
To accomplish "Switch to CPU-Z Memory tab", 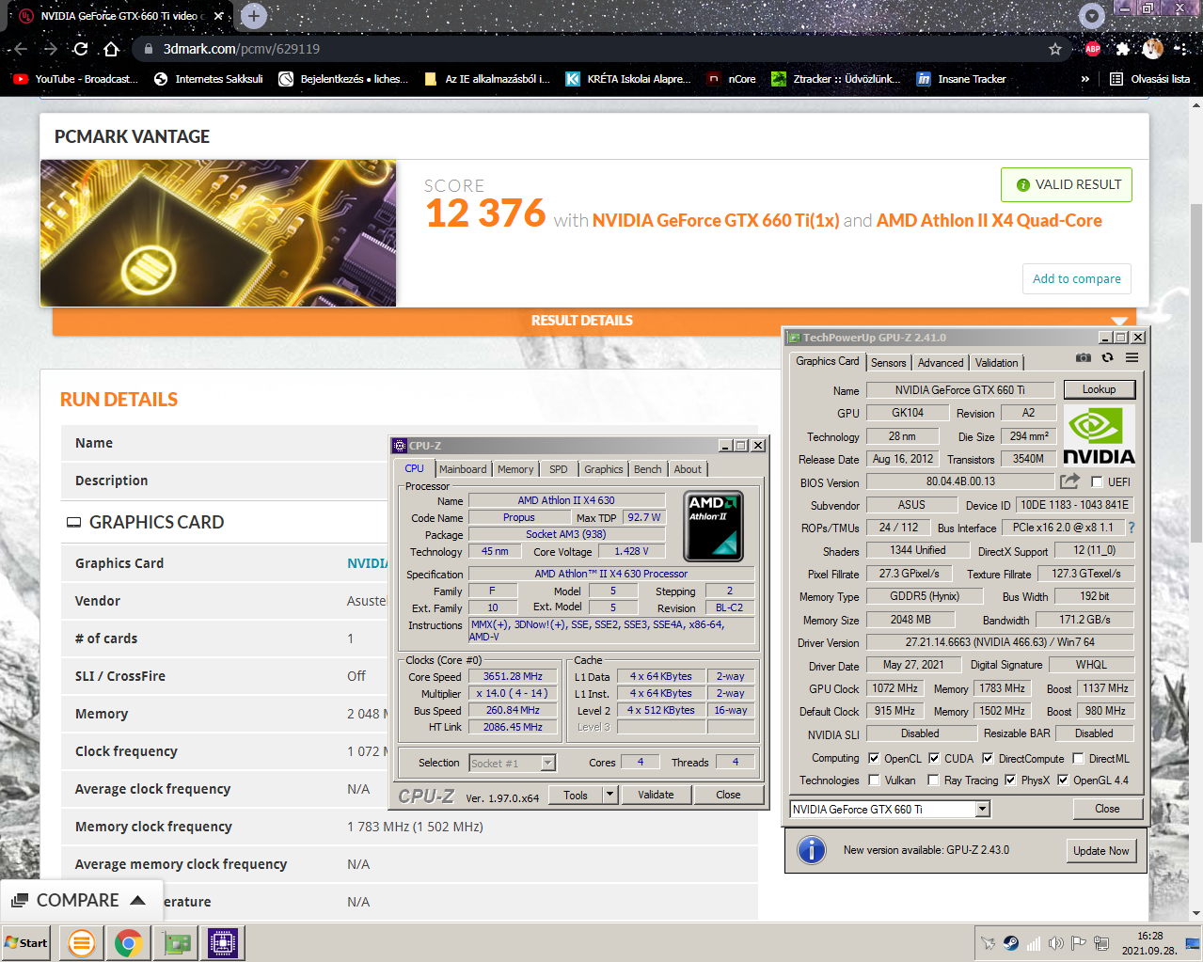I will pos(515,469).
